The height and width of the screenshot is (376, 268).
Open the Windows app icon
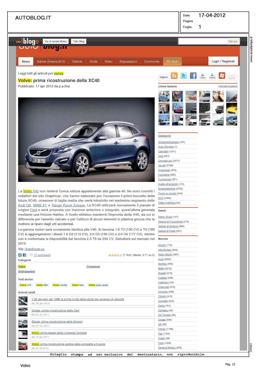[x=222, y=75]
